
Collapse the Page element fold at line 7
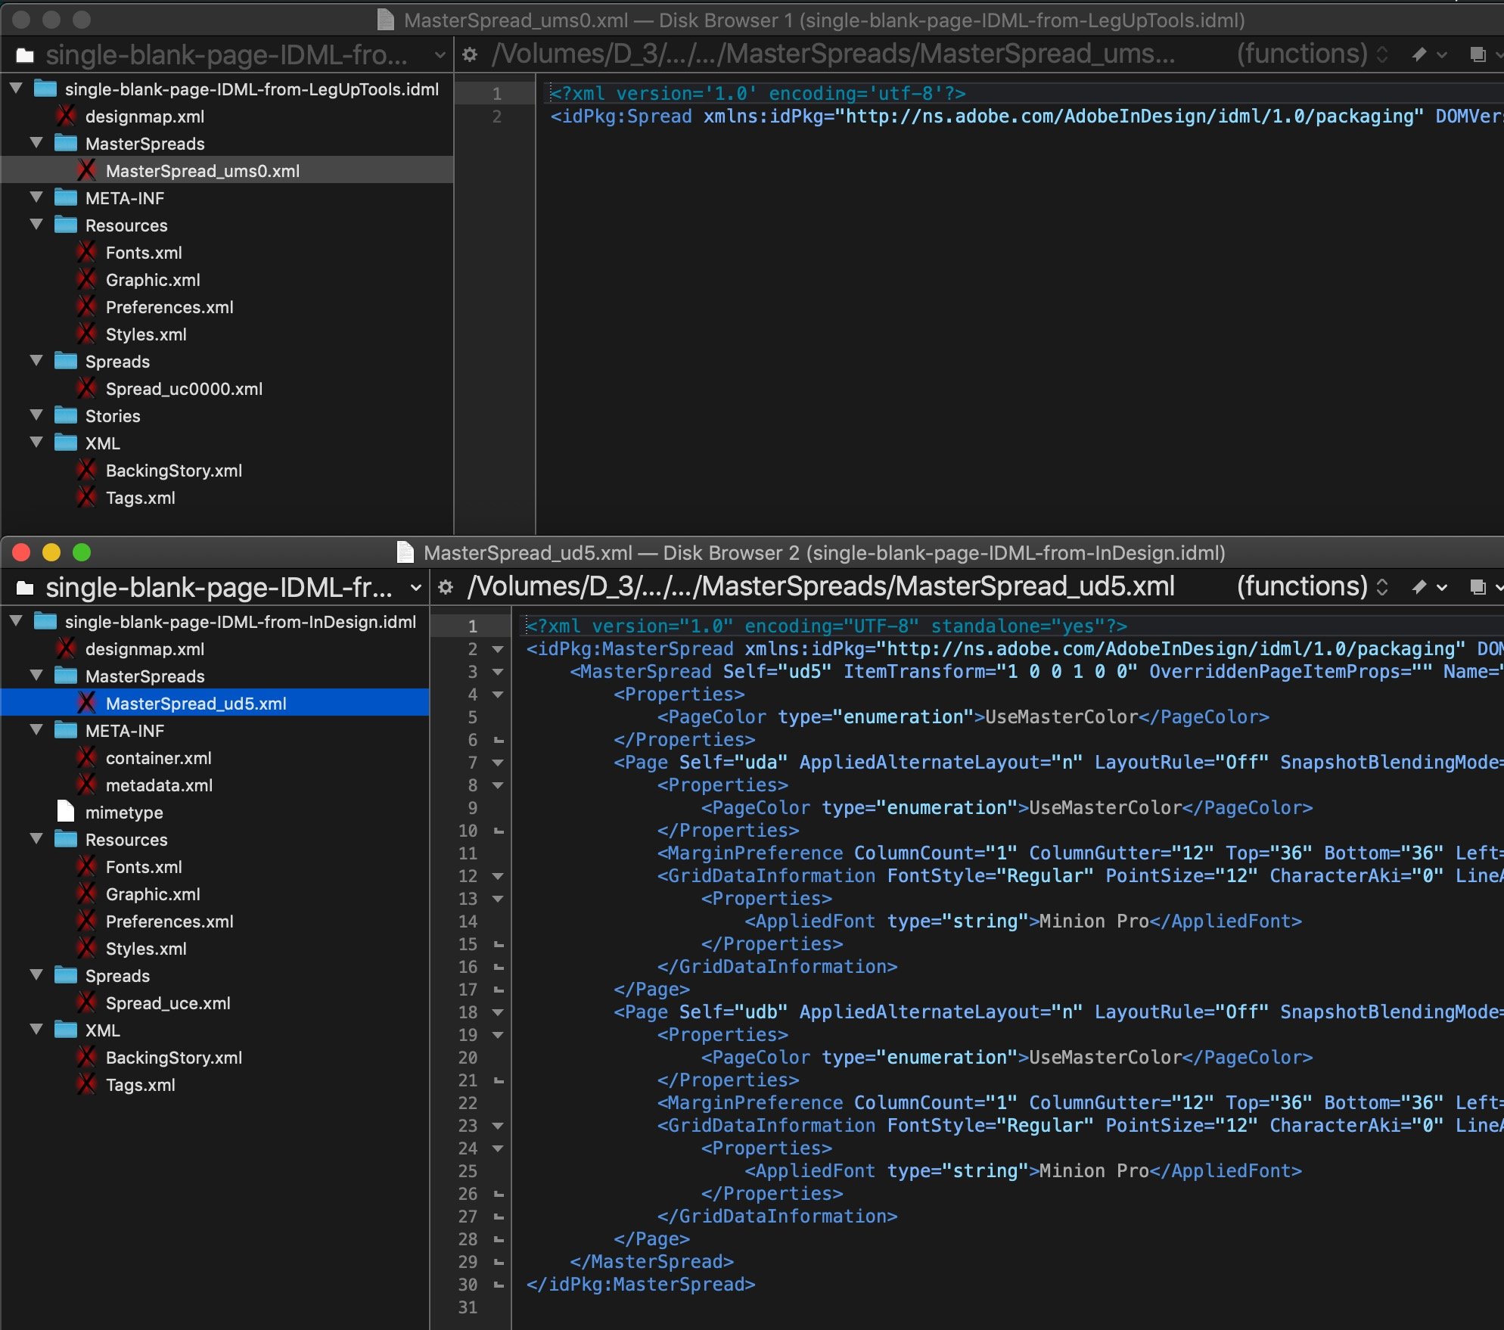pyautogui.click(x=498, y=763)
